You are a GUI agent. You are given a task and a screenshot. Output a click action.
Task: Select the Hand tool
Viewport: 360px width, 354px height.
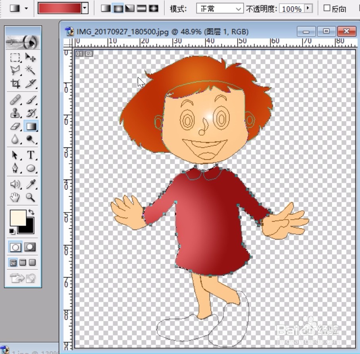tap(15, 197)
